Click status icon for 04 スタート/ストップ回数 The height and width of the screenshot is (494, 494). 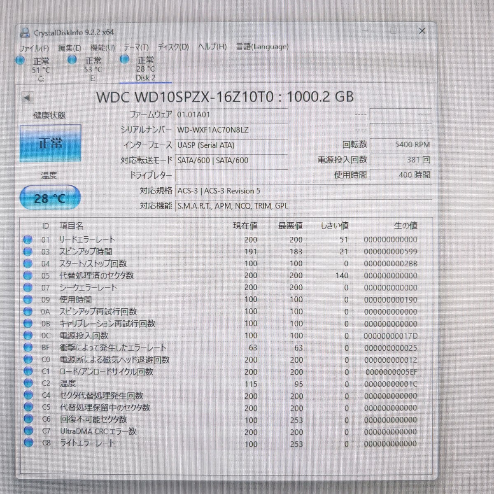pos(28,263)
